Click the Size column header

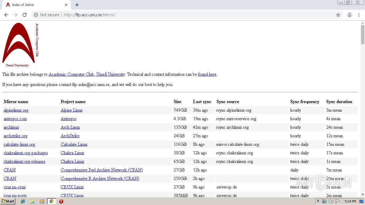pyautogui.click(x=177, y=102)
